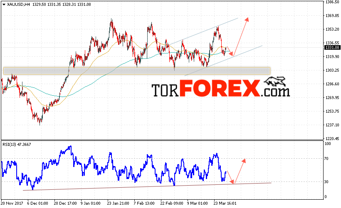This screenshot has width=341, height=208.
Task: Click the 1369.85 price axis label
Action: [332, 16]
